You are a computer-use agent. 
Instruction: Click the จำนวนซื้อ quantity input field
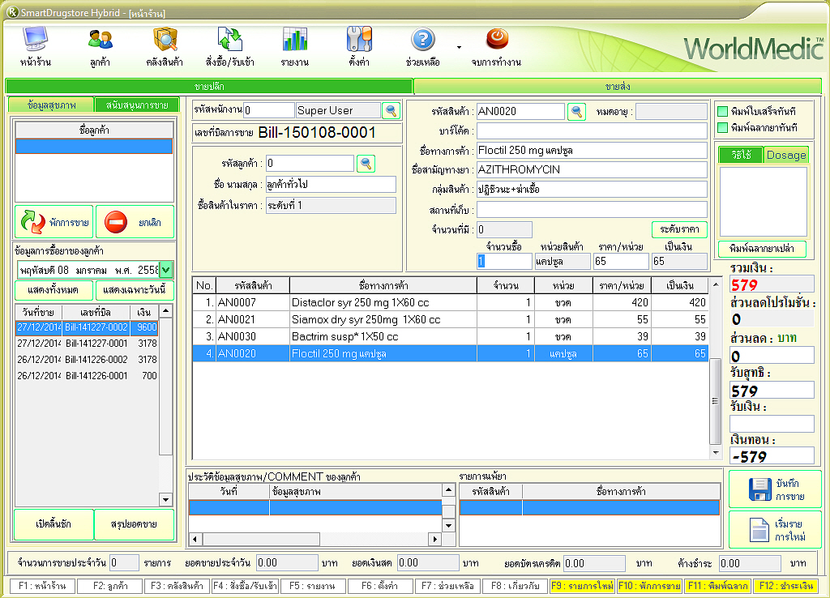[504, 261]
